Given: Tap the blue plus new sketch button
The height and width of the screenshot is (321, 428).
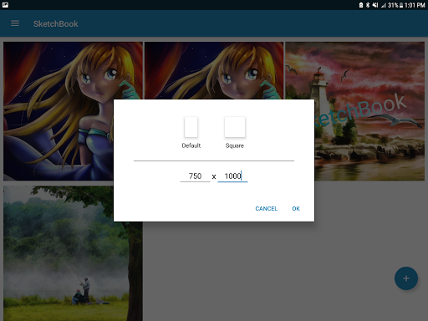Looking at the screenshot, I should pos(406,278).
